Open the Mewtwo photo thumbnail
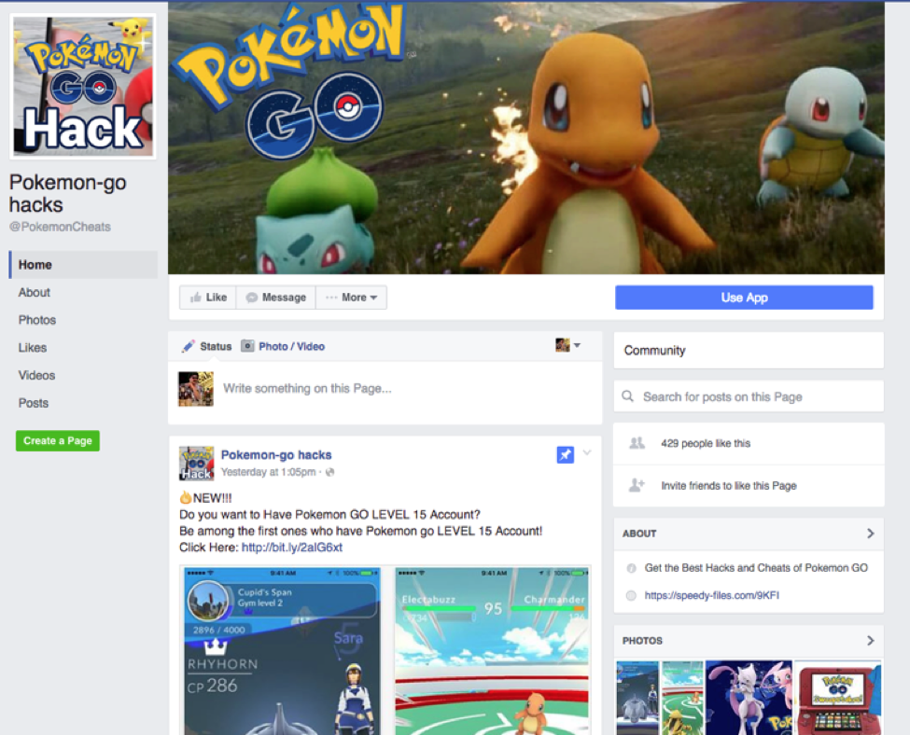 click(749, 698)
